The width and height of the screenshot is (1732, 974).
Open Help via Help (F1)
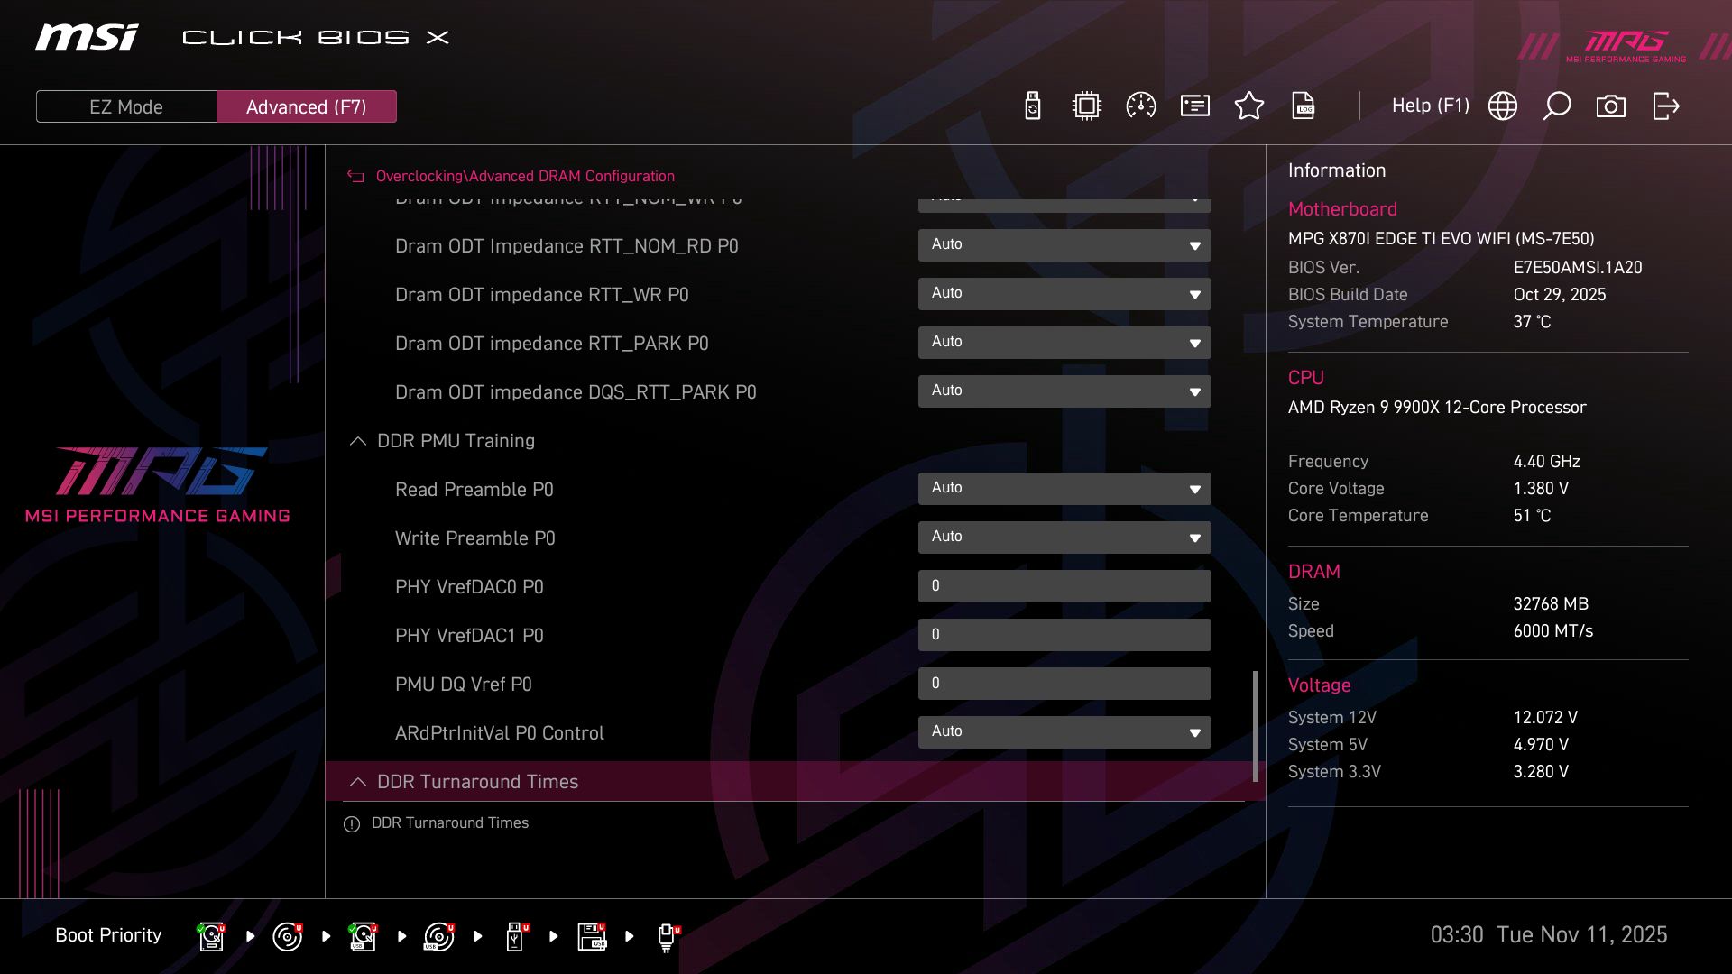(1431, 106)
